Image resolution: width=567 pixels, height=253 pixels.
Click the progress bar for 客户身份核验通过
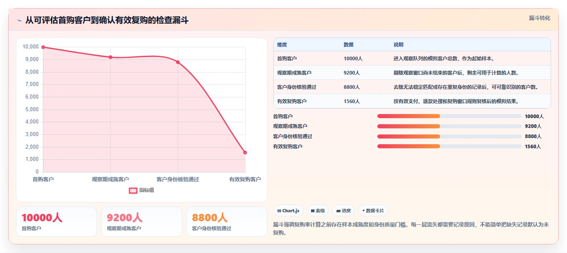coord(450,136)
